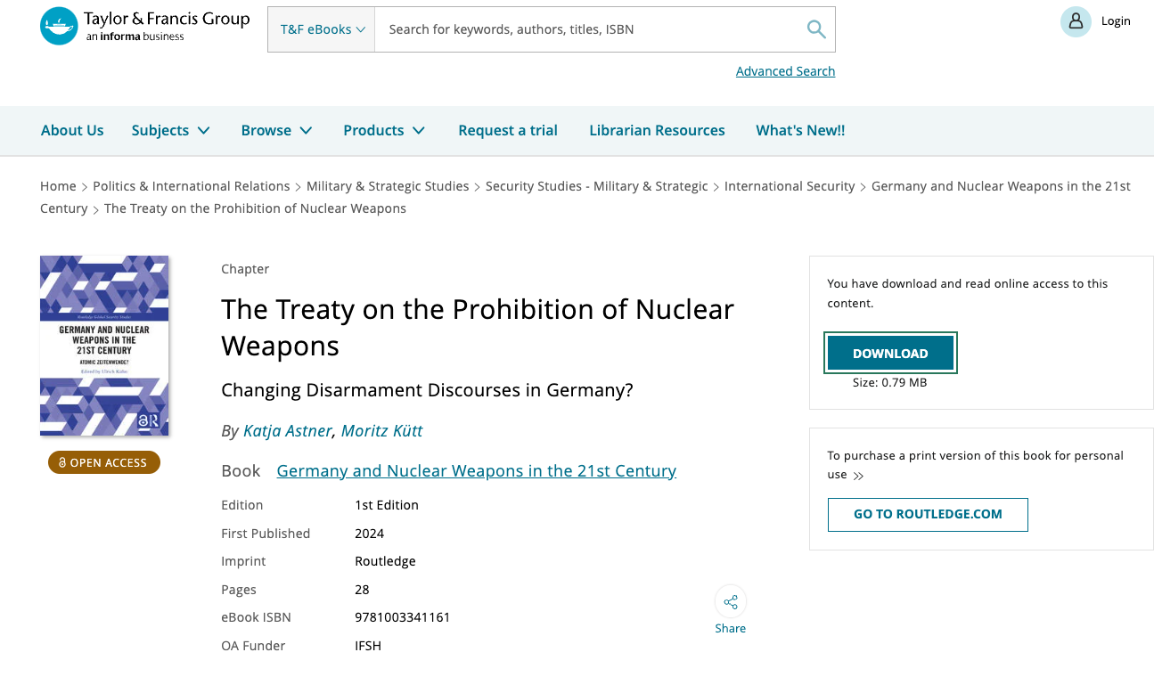This screenshot has height=685, width=1154.
Task: Select Request a trial
Action: (508, 130)
